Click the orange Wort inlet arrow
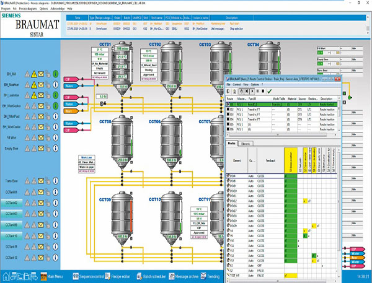Image resolution: width=372 pixels, height=283 pixels. pyautogui.click(x=71, y=111)
